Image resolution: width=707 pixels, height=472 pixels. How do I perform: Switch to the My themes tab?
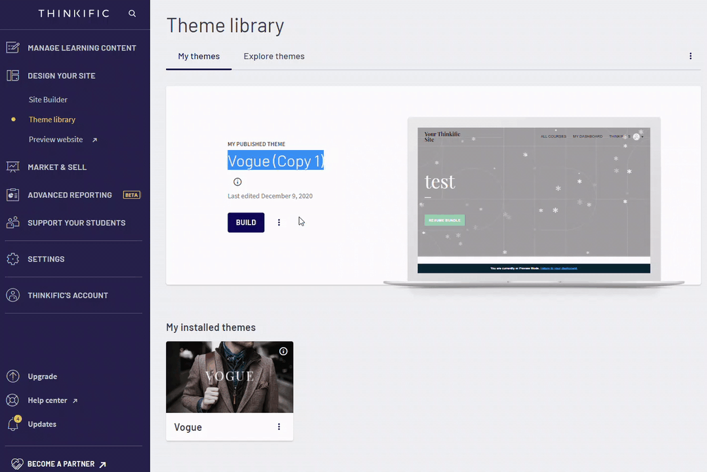coord(199,56)
